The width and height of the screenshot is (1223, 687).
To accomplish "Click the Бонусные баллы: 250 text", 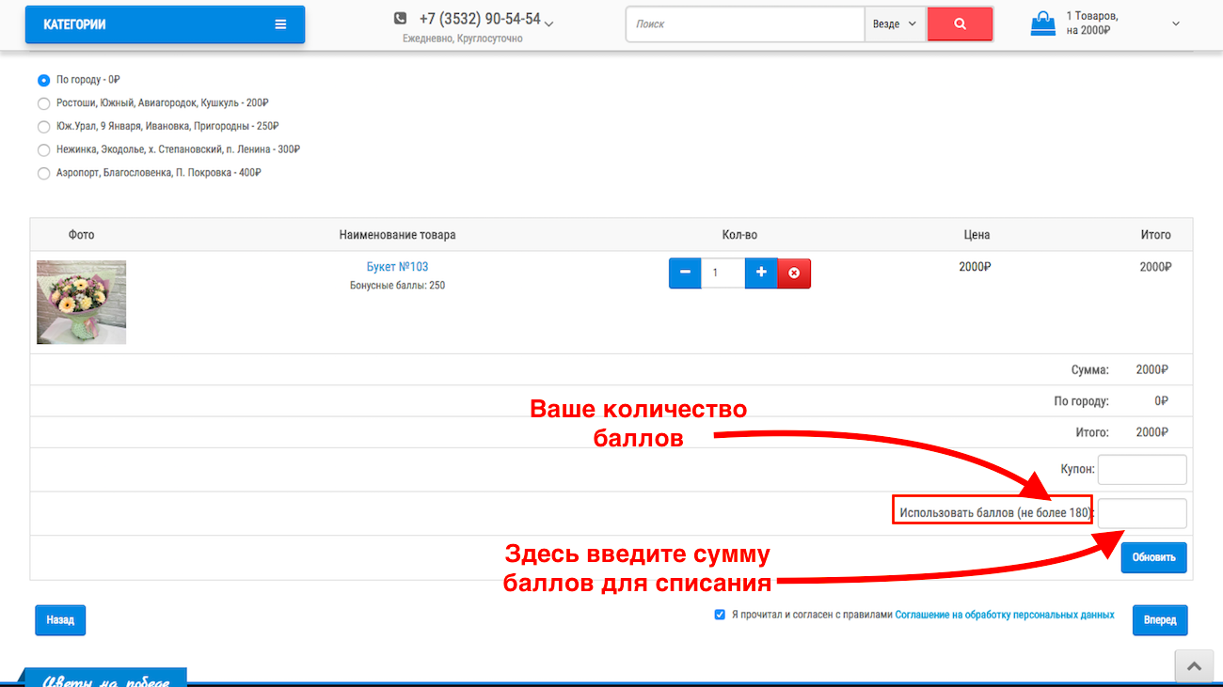I will click(397, 285).
